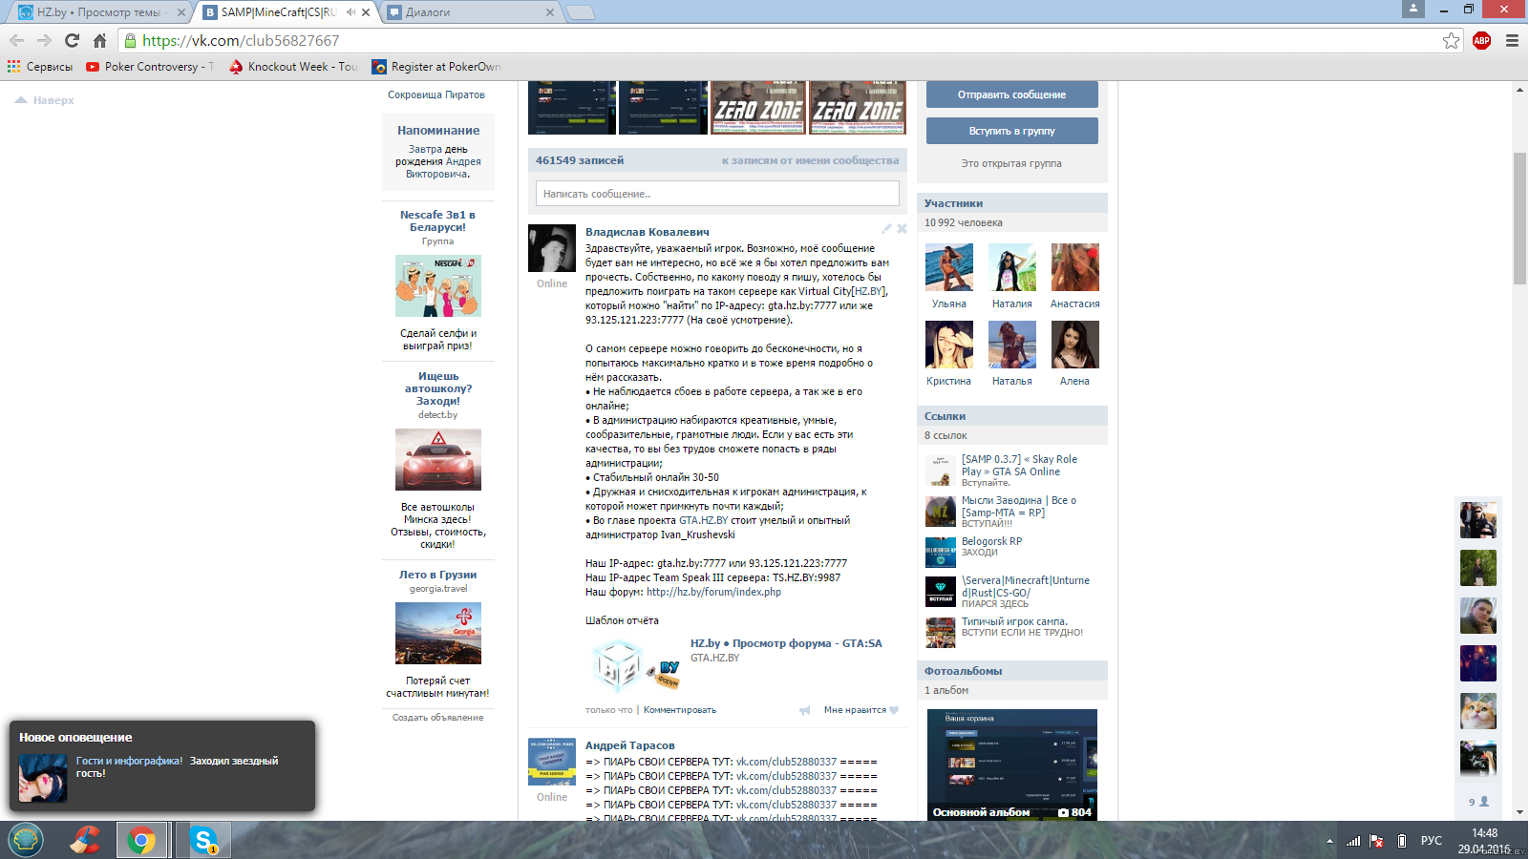Click the browser Forward arrow
The height and width of the screenshot is (859, 1530).
(x=44, y=40)
